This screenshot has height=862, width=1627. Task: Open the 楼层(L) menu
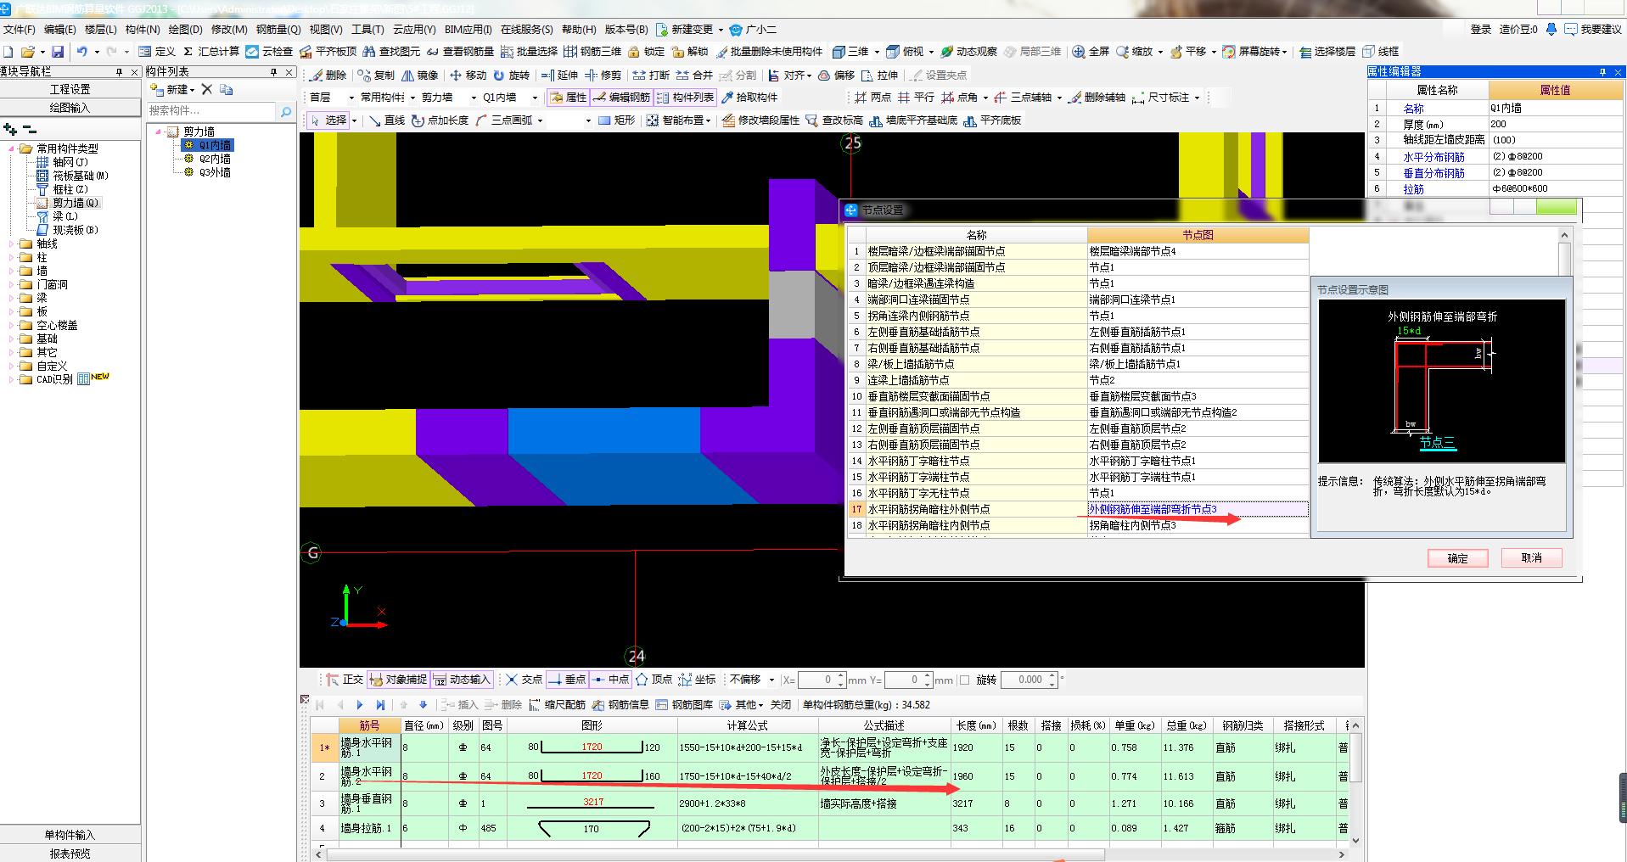100,30
